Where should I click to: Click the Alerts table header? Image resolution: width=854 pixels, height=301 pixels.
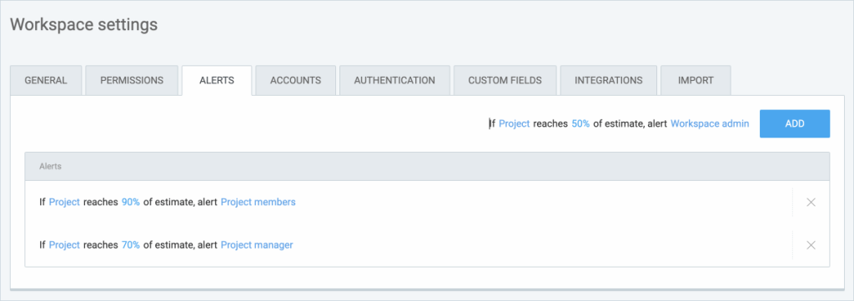427,167
